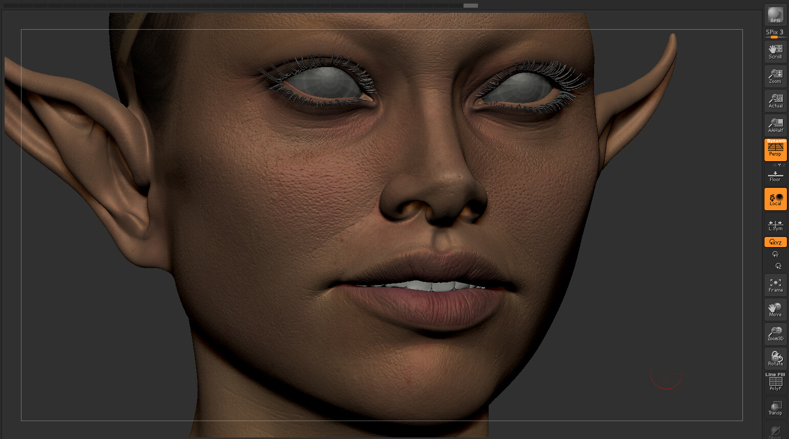Image resolution: width=789 pixels, height=439 pixels.
Task: Select the Move navigation icon
Action: tap(775, 309)
